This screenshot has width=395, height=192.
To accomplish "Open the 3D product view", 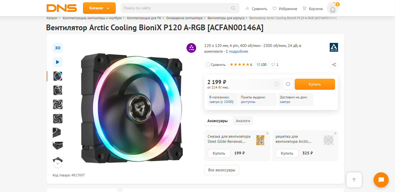I will 58,48.
